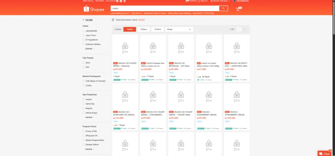Click lightbulb icon beside search results text
This screenshot has height=156, width=335.
(113, 20)
